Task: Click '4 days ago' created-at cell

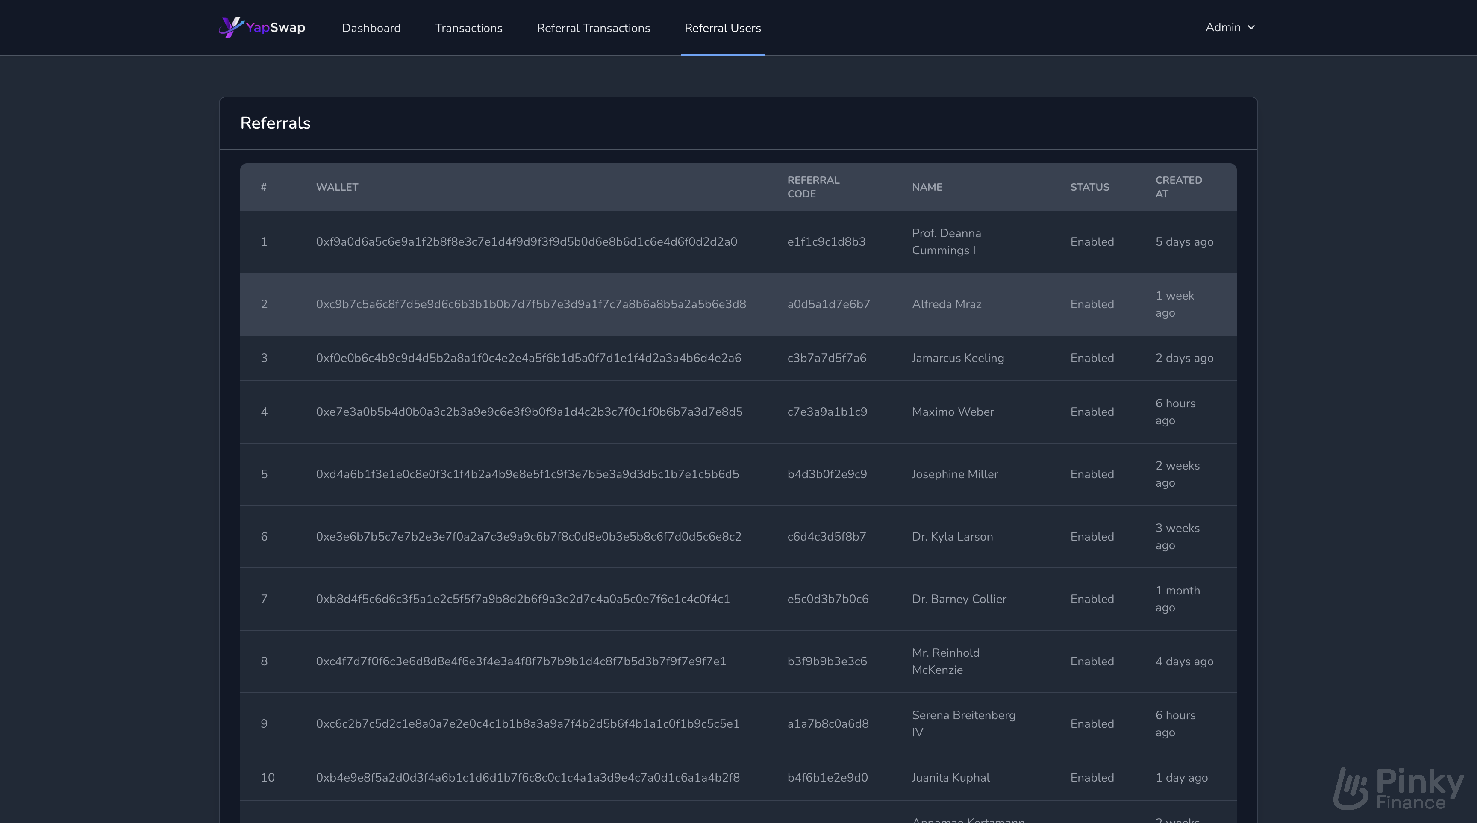Action: click(1184, 661)
